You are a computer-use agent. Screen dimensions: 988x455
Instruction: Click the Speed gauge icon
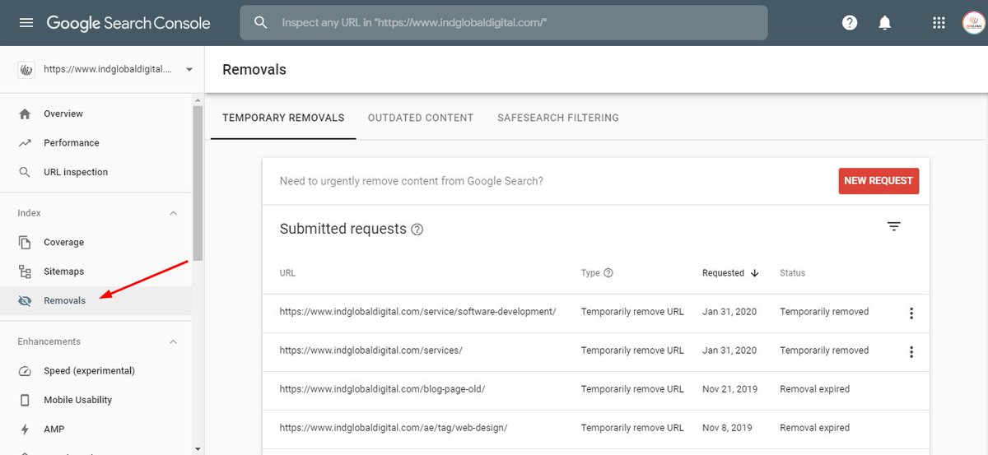(x=26, y=371)
